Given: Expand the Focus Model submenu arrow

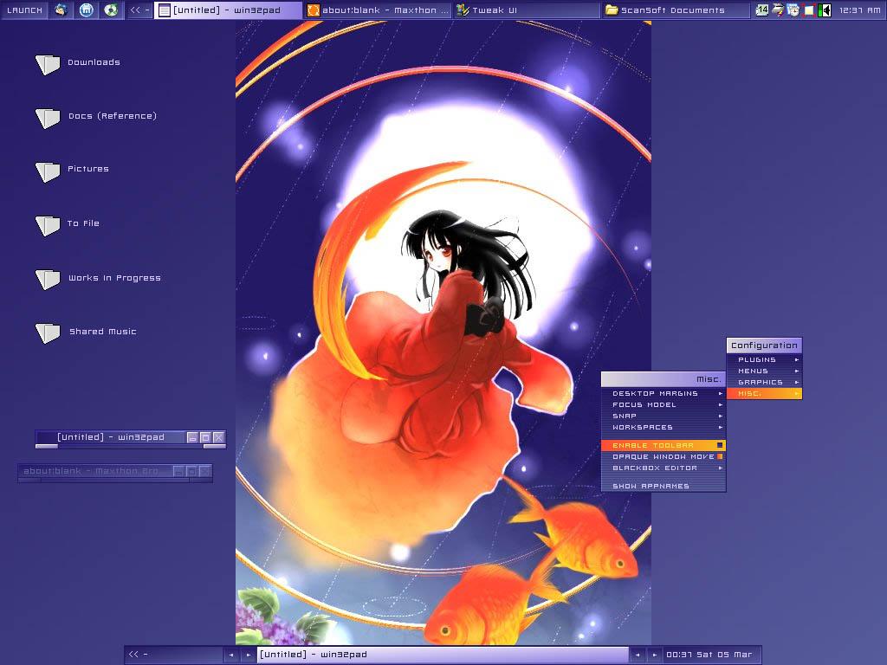Looking at the screenshot, I should pyautogui.click(x=720, y=405).
